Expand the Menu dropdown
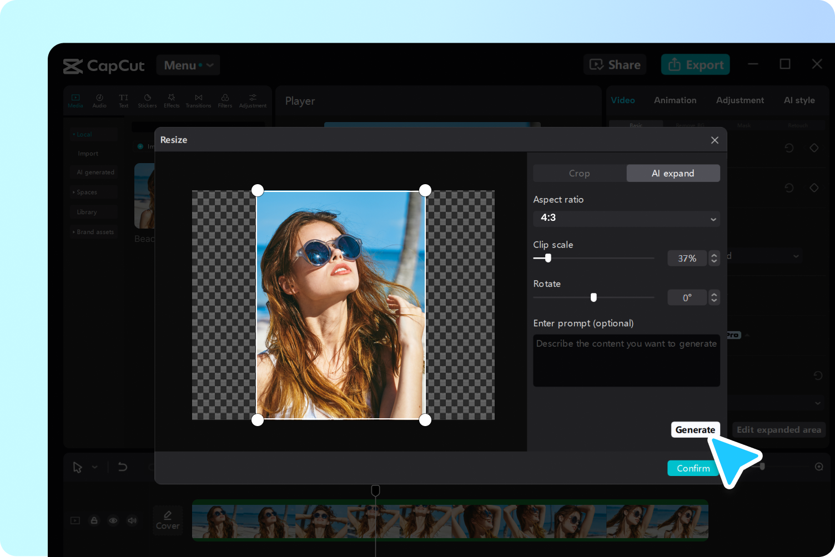Screen dimensions: 835x557 pyautogui.click(x=188, y=65)
